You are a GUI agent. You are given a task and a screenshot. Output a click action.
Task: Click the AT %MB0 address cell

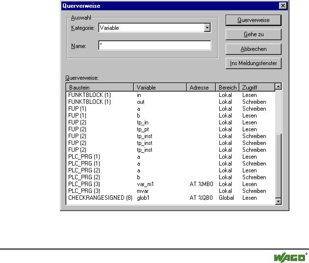201,184
